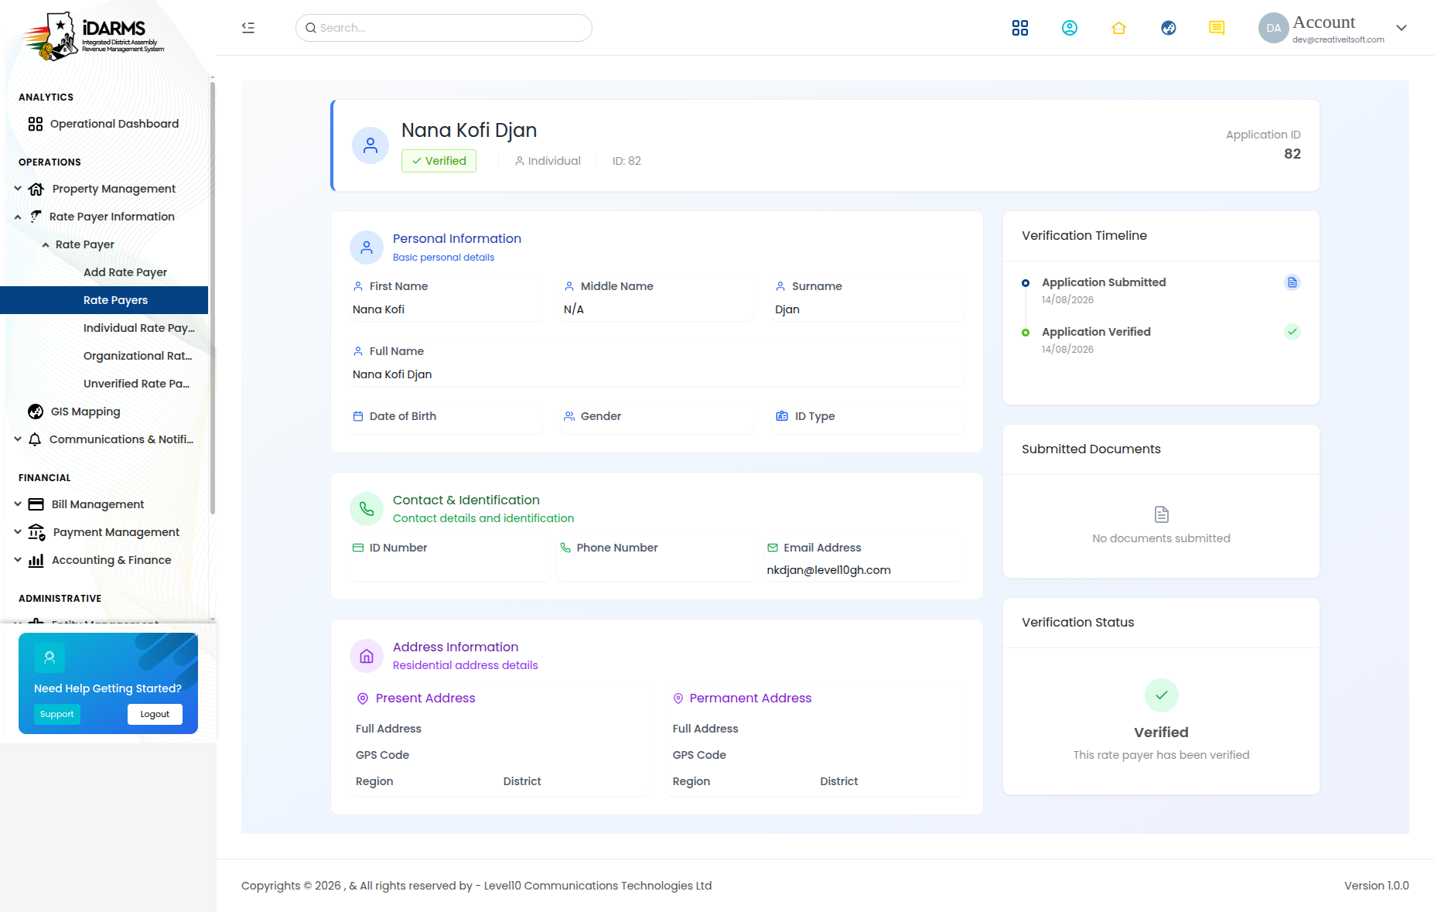Screen dimensions: 1434x912
Task: Click the Personal Information section avatar icon
Action: pyautogui.click(x=367, y=248)
